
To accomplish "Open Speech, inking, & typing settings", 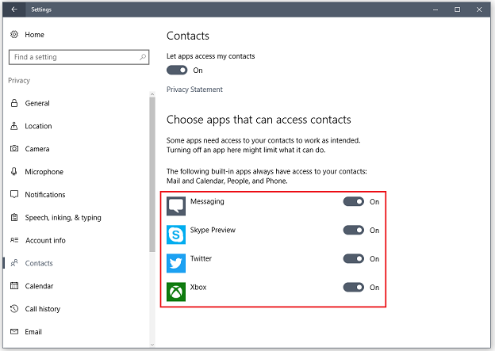I will (x=63, y=218).
